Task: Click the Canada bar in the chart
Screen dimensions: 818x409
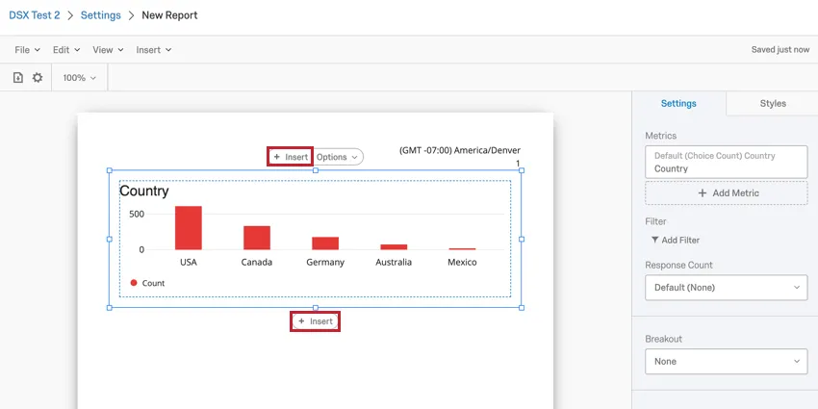Action: click(x=257, y=238)
